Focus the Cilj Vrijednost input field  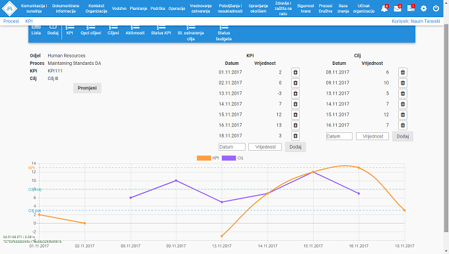click(372, 136)
